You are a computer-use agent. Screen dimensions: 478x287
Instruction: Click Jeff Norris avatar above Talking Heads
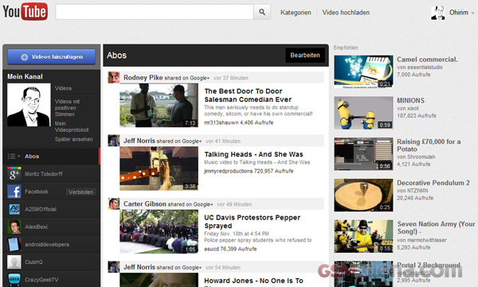coord(114,141)
